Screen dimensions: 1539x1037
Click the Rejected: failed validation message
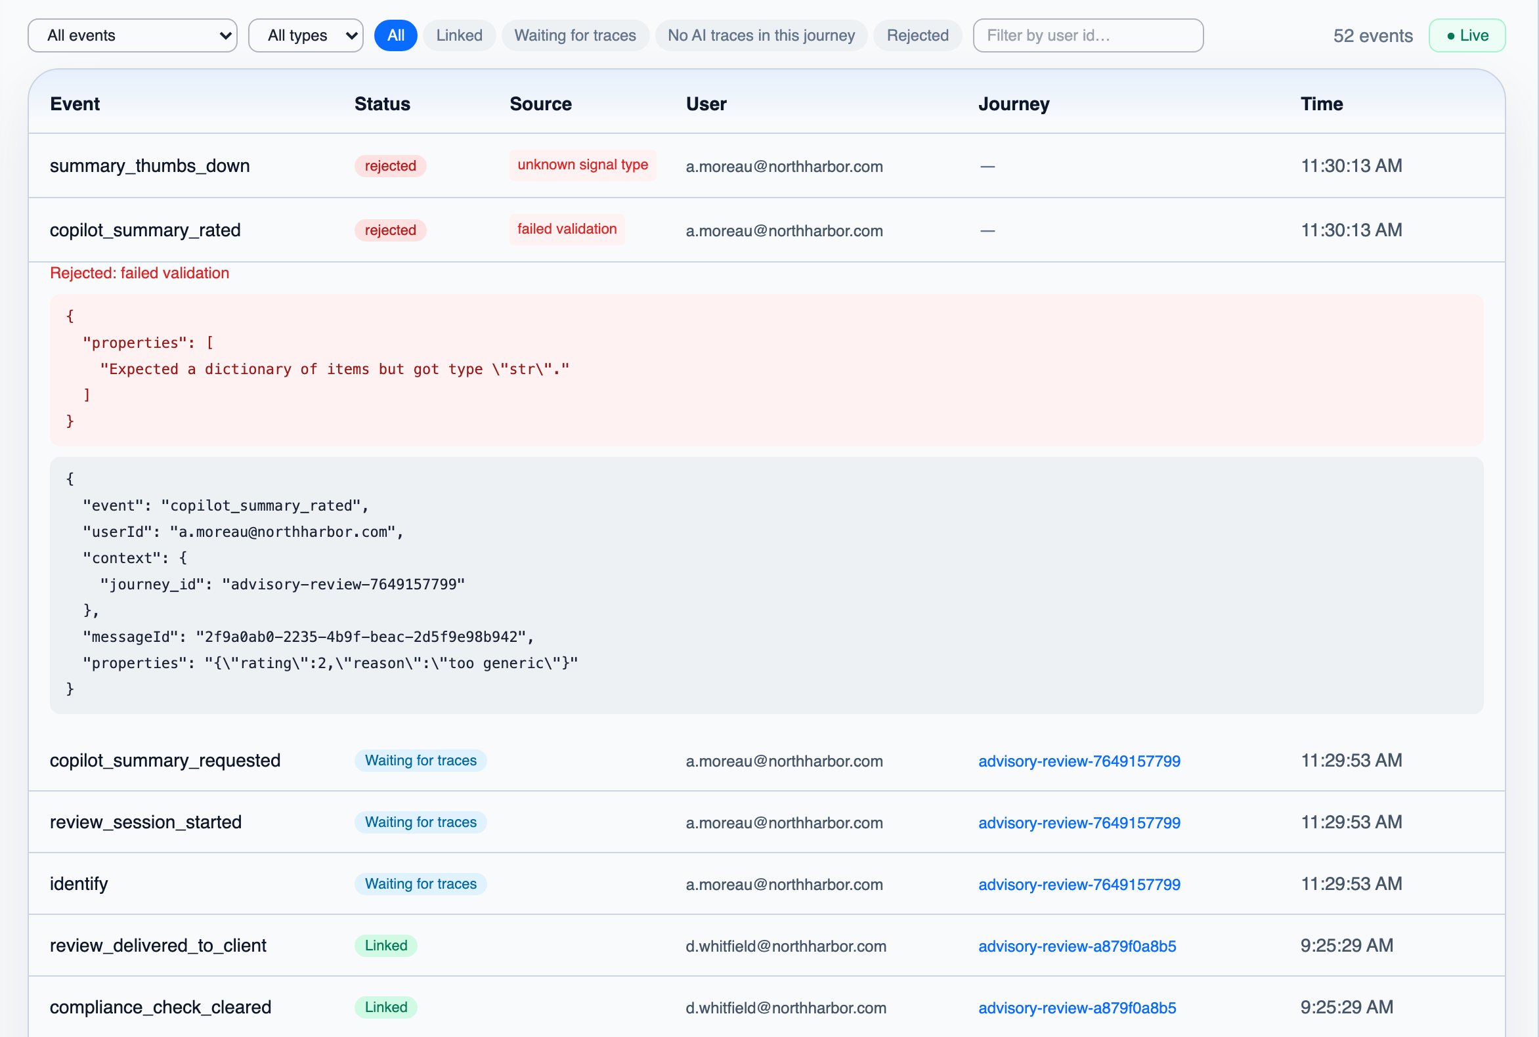(x=140, y=273)
